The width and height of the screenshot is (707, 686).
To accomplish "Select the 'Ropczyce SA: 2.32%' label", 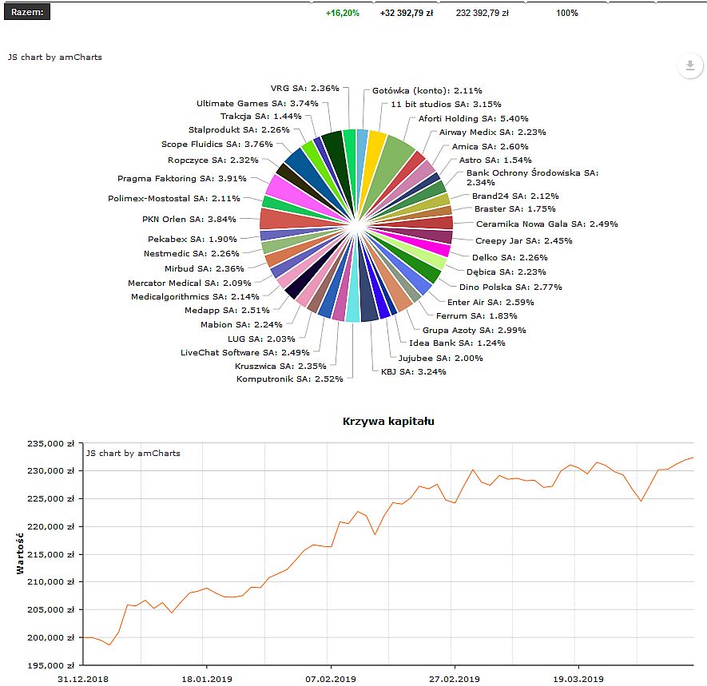I will point(213,160).
